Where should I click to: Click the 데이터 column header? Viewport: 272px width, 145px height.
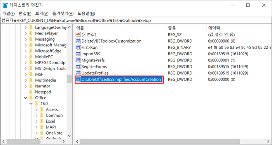(239, 27)
